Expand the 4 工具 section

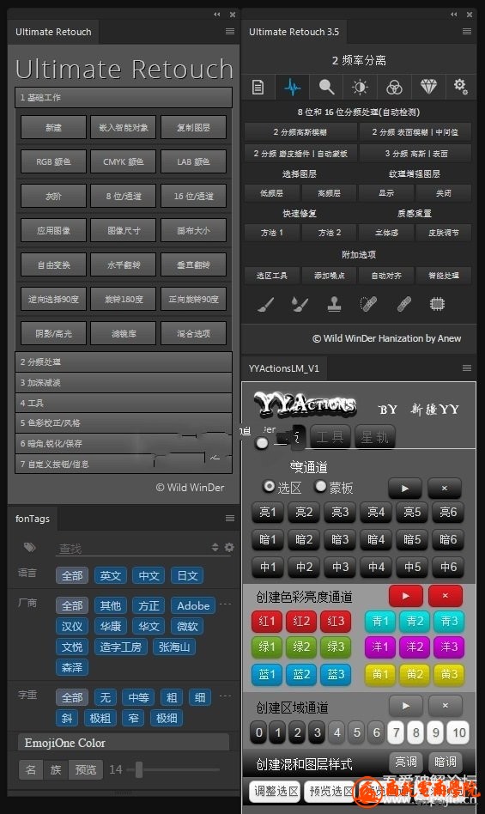tap(124, 403)
